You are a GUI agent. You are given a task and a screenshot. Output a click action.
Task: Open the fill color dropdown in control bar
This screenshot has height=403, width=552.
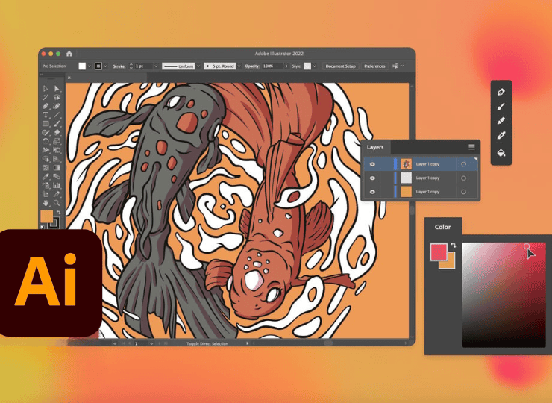point(90,66)
